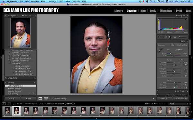This screenshot has height=120, width=193.
Task: Select the Adjustment Brush tool
Action: [x=183, y=37]
